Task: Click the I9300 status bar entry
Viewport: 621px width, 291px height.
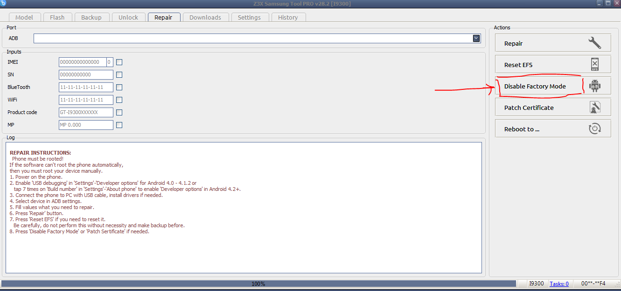Action: tap(536, 284)
